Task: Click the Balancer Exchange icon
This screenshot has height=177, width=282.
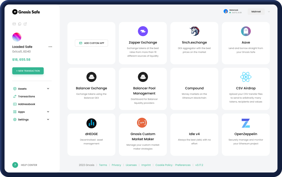Action: [91, 77]
